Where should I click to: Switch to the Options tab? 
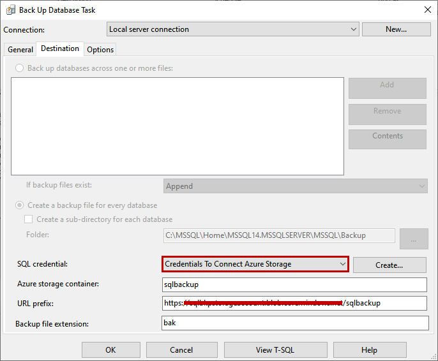click(100, 50)
